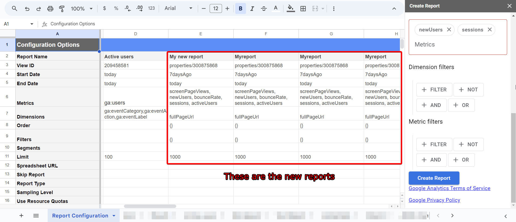Toggle bold formatting button

tap(241, 9)
